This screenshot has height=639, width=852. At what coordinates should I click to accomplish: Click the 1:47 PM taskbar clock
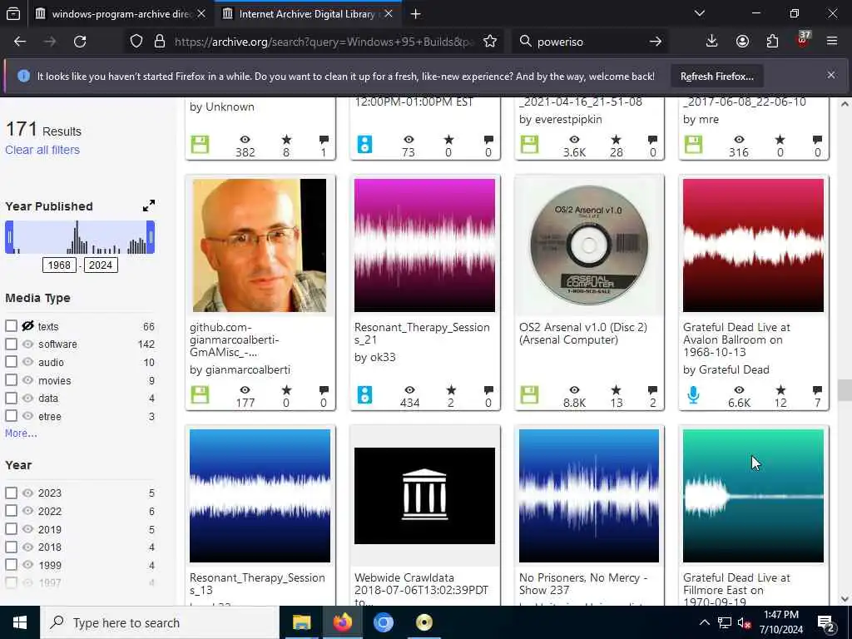780,622
